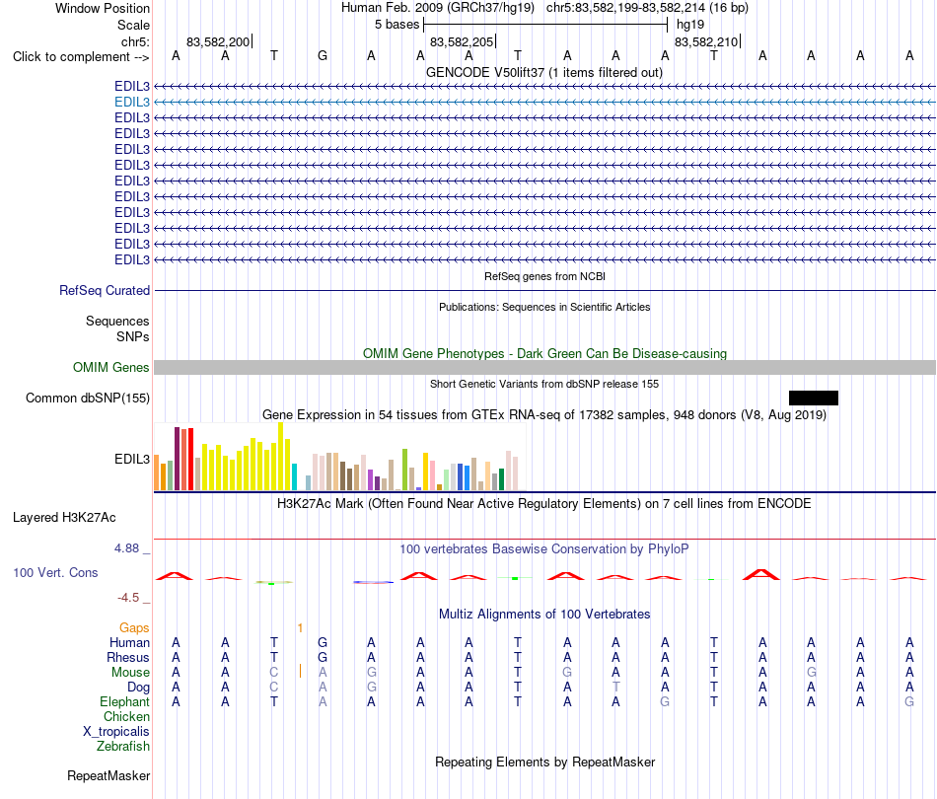Image resolution: width=937 pixels, height=799 pixels.
Task: Click the Elephant alignment row label
Action: tap(125, 701)
